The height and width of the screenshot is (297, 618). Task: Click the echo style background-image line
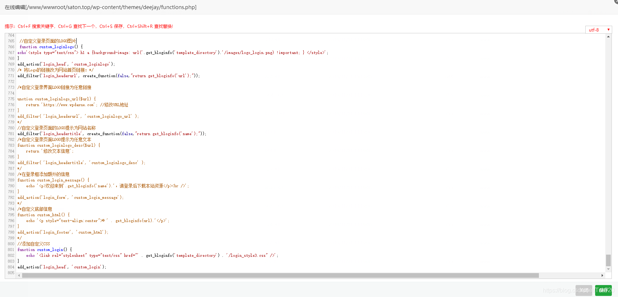173,53
